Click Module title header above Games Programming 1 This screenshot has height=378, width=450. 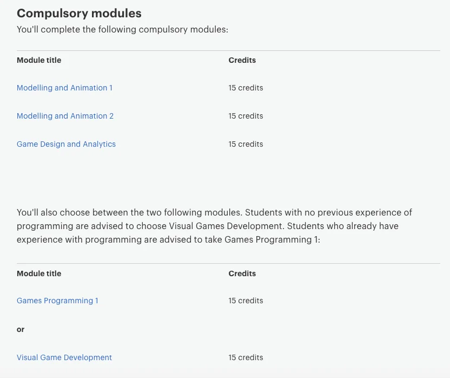(39, 273)
